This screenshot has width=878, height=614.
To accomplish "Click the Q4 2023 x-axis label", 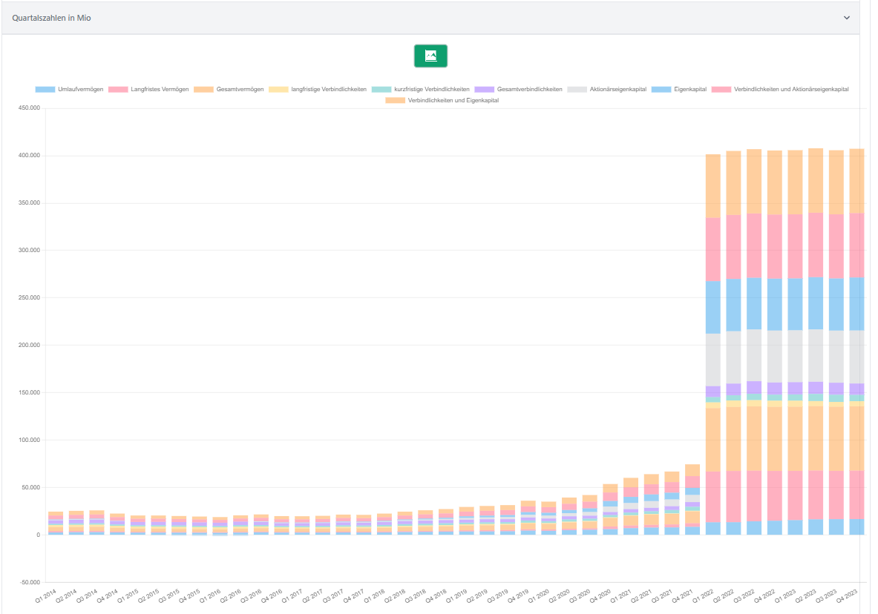I will pos(848,596).
